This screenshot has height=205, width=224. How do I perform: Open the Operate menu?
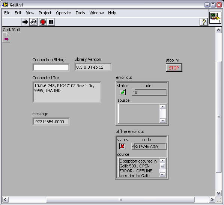pyautogui.click(x=63, y=13)
